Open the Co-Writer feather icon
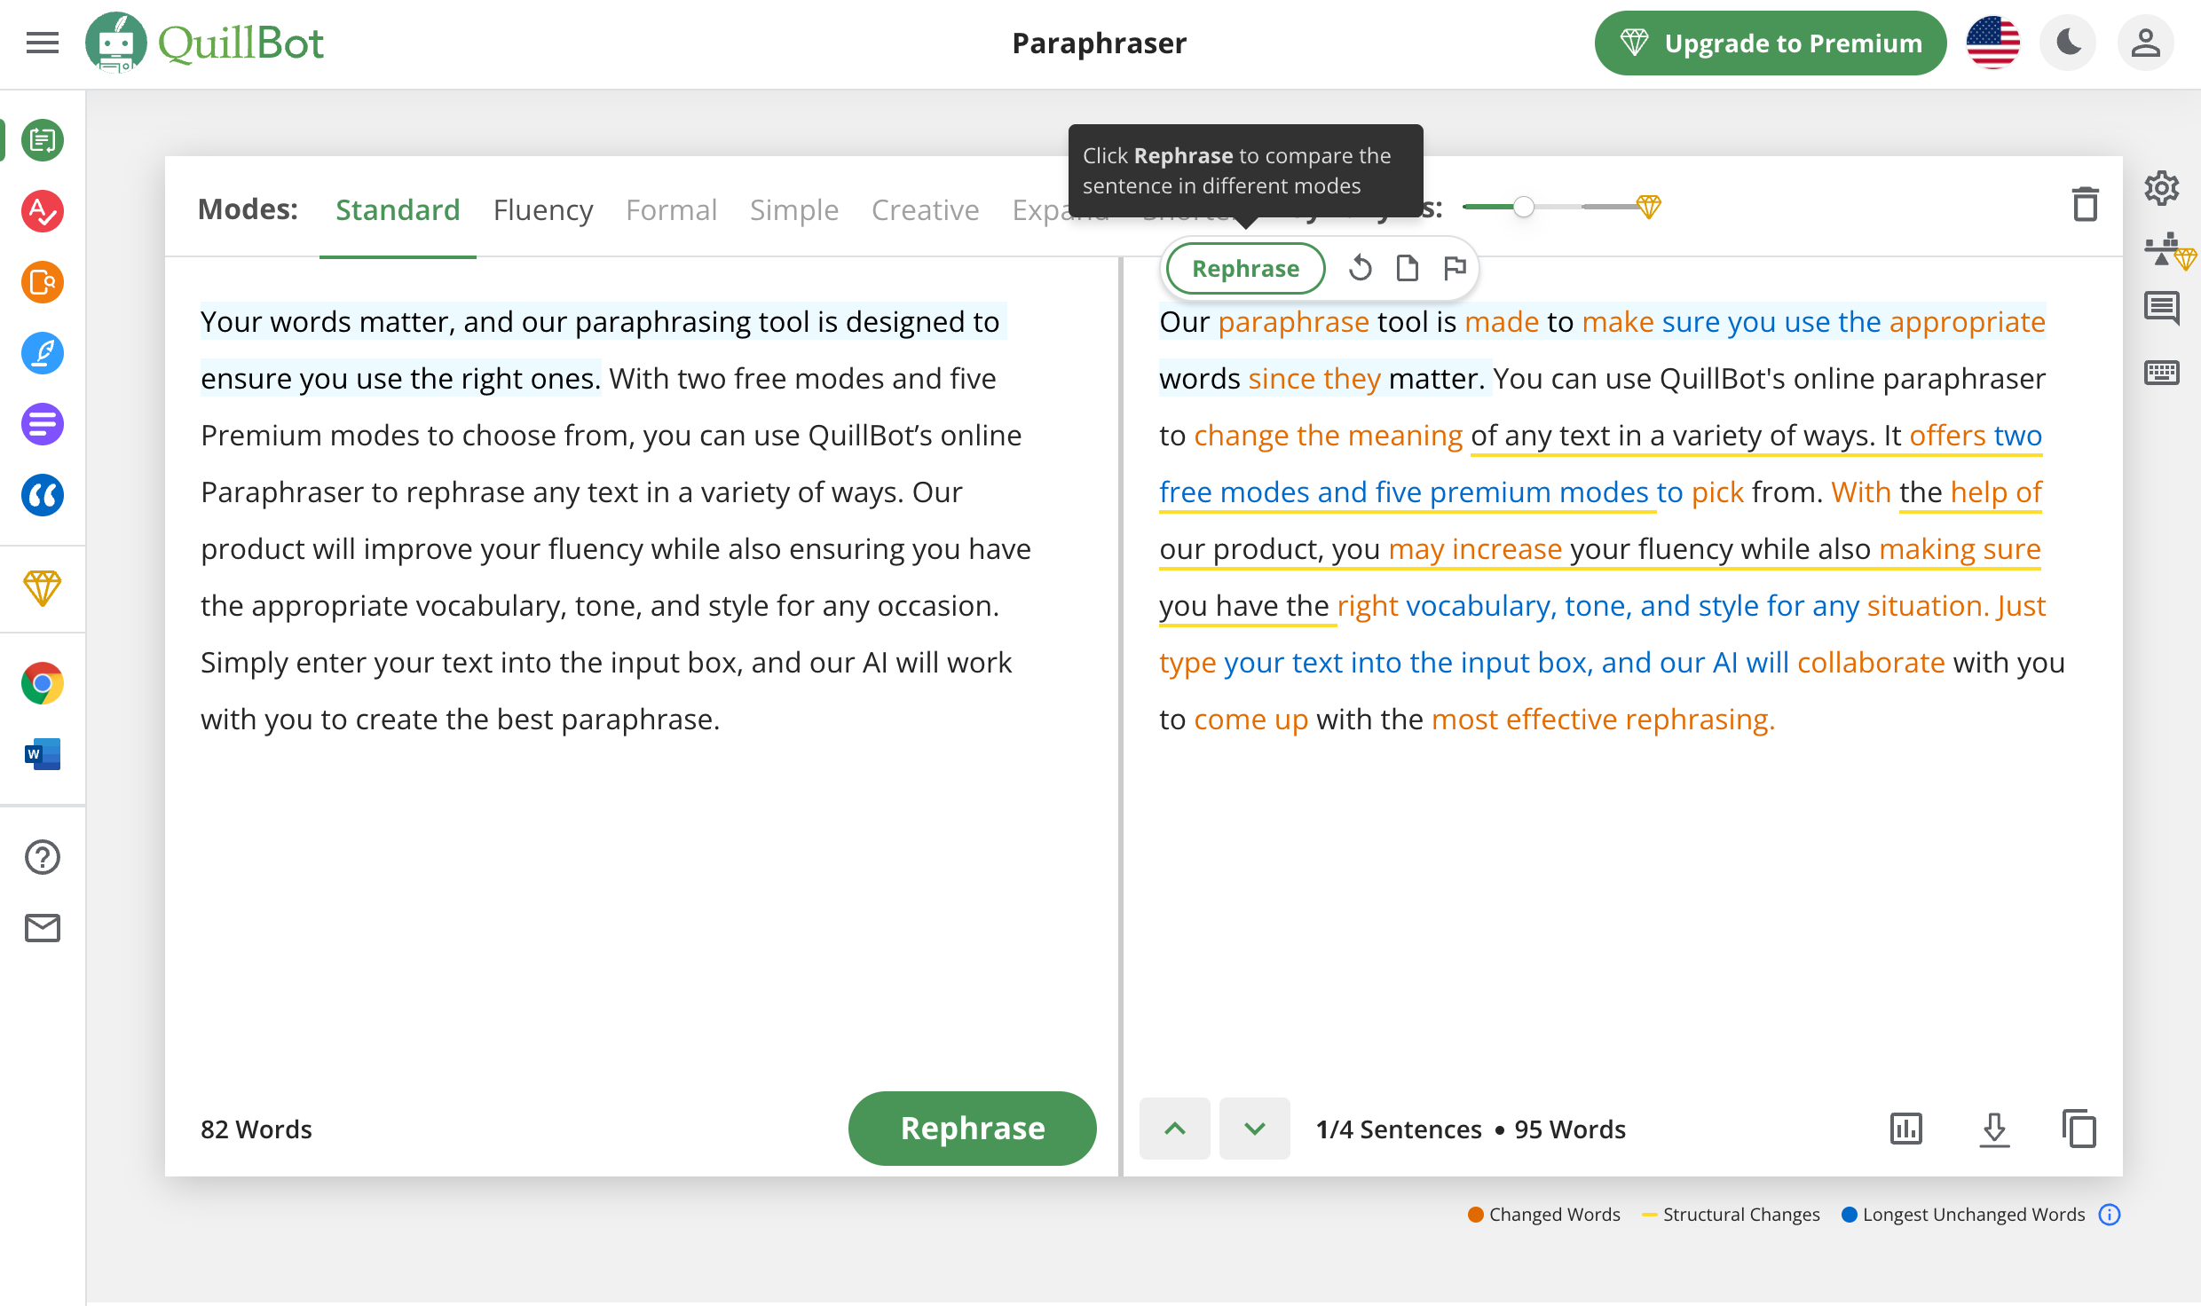The height and width of the screenshot is (1306, 2201). tap(43, 353)
